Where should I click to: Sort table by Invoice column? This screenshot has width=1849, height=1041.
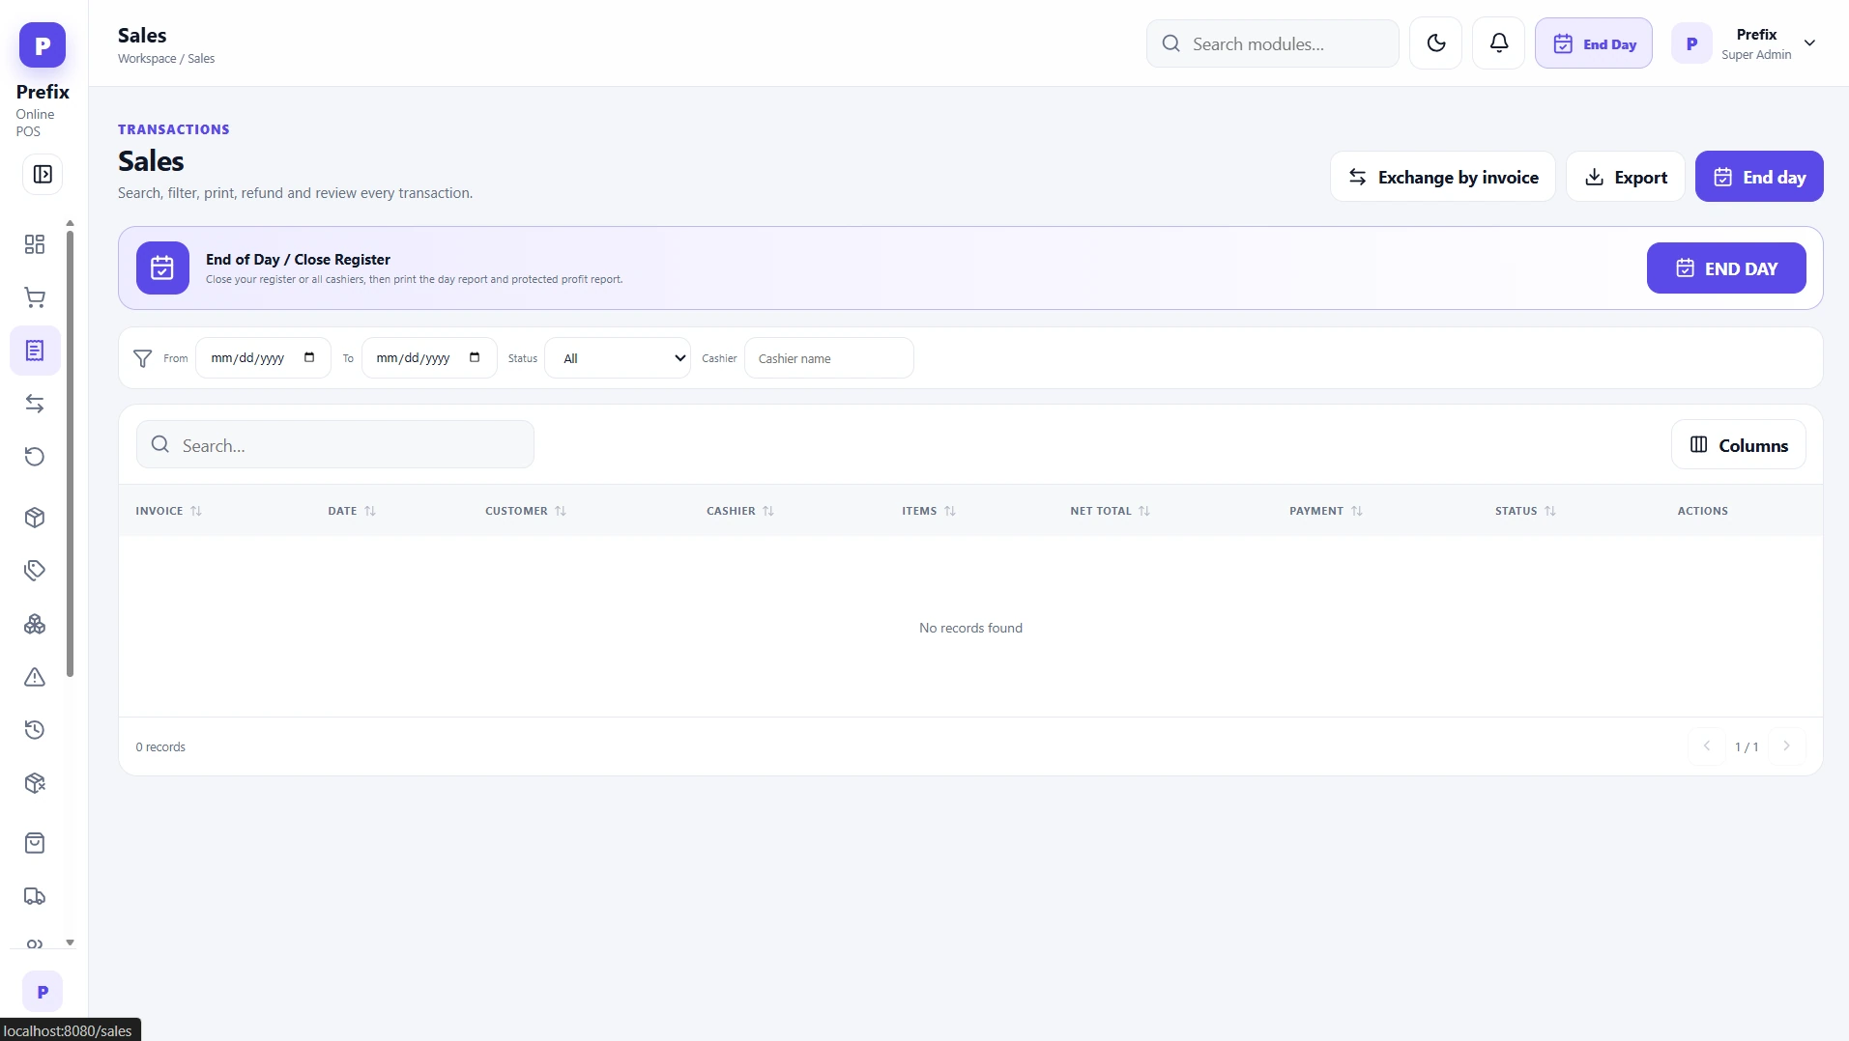tap(169, 511)
